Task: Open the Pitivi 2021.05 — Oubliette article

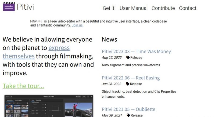Action: click(128, 109)
